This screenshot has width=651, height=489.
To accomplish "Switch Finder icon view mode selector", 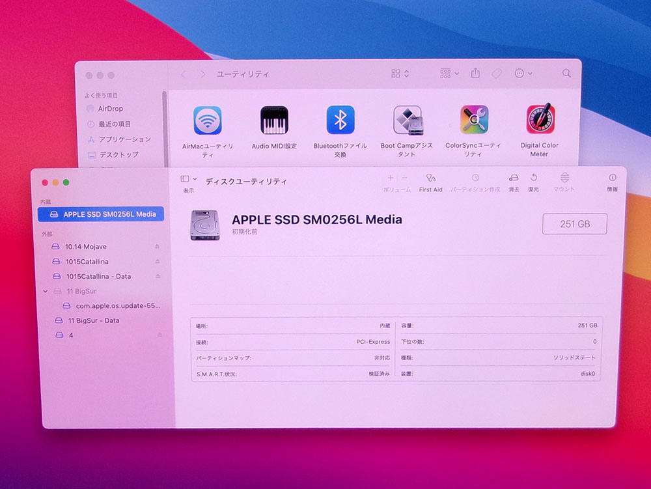I will coord(400,74).
